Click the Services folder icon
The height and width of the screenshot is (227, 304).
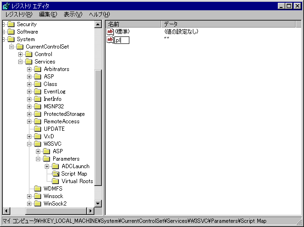pos(29,62)
